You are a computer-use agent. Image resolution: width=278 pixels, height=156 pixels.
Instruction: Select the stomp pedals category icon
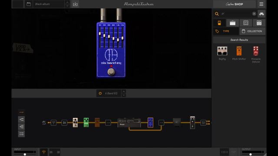coord(219,23)
